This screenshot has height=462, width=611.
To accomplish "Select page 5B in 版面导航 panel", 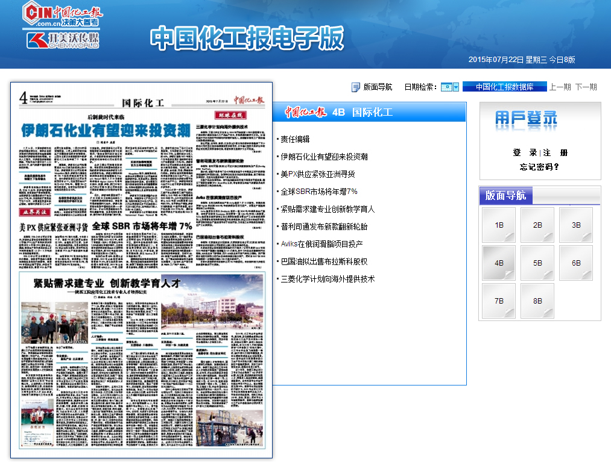I will pos(536,263).
